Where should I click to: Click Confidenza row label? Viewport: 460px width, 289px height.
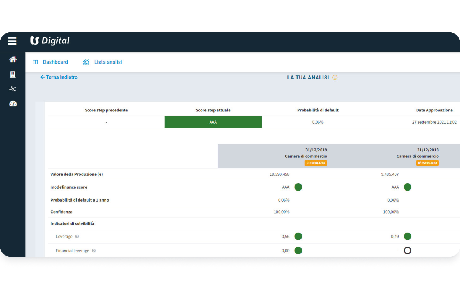61,212
